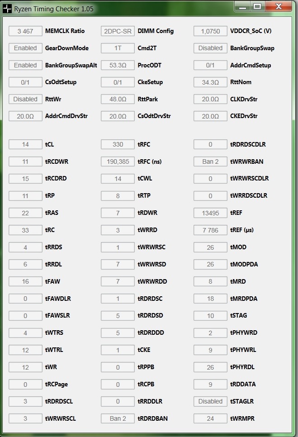Select the DIMM Config 2DPC-SR field
Image resolution: width=298 pixels, height=437 pixels.
pyautogui.click(x=118, y=31)
